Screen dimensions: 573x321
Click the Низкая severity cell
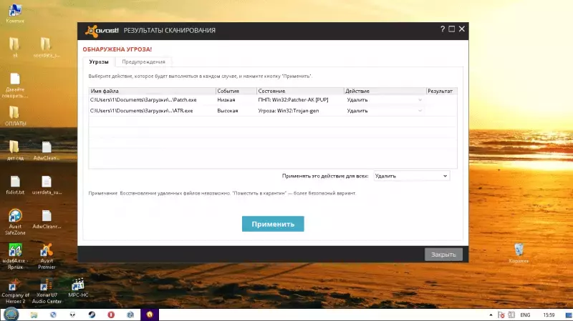(226, 100)
